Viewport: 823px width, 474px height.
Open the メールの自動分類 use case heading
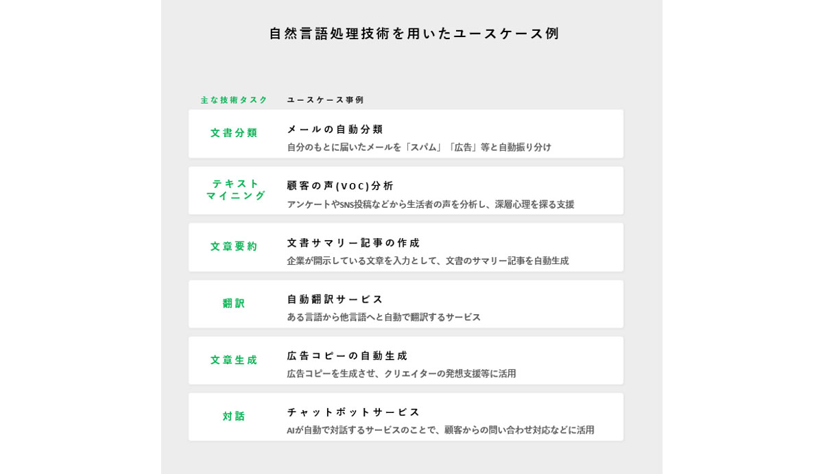tap(335, 129)
